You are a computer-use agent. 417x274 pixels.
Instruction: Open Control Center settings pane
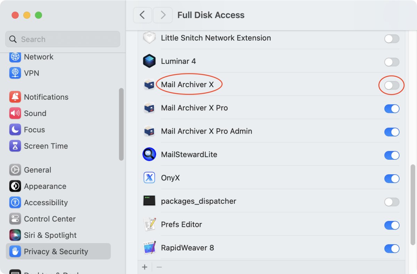click(x=49, y=219)
